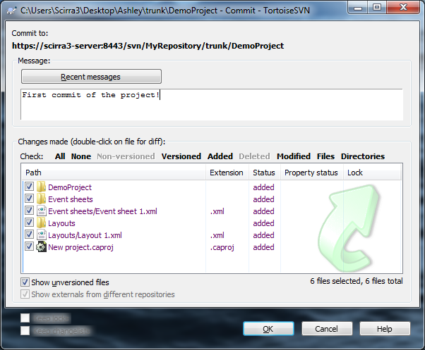Uncheck New project.caproj checkbox
Image resolution: width=425 pixels, height=350 pixels.
pos(29,246)
